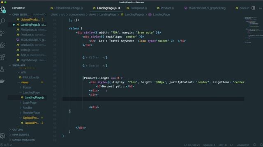This screenshot has height=147, width=263.
Task: Click the client breadcrumb segment
Action: pos(54,15)
